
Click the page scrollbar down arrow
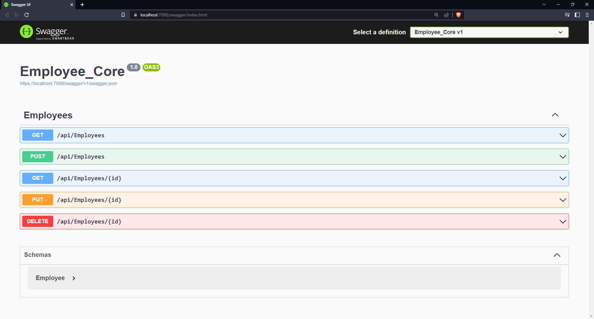(591, 317)
